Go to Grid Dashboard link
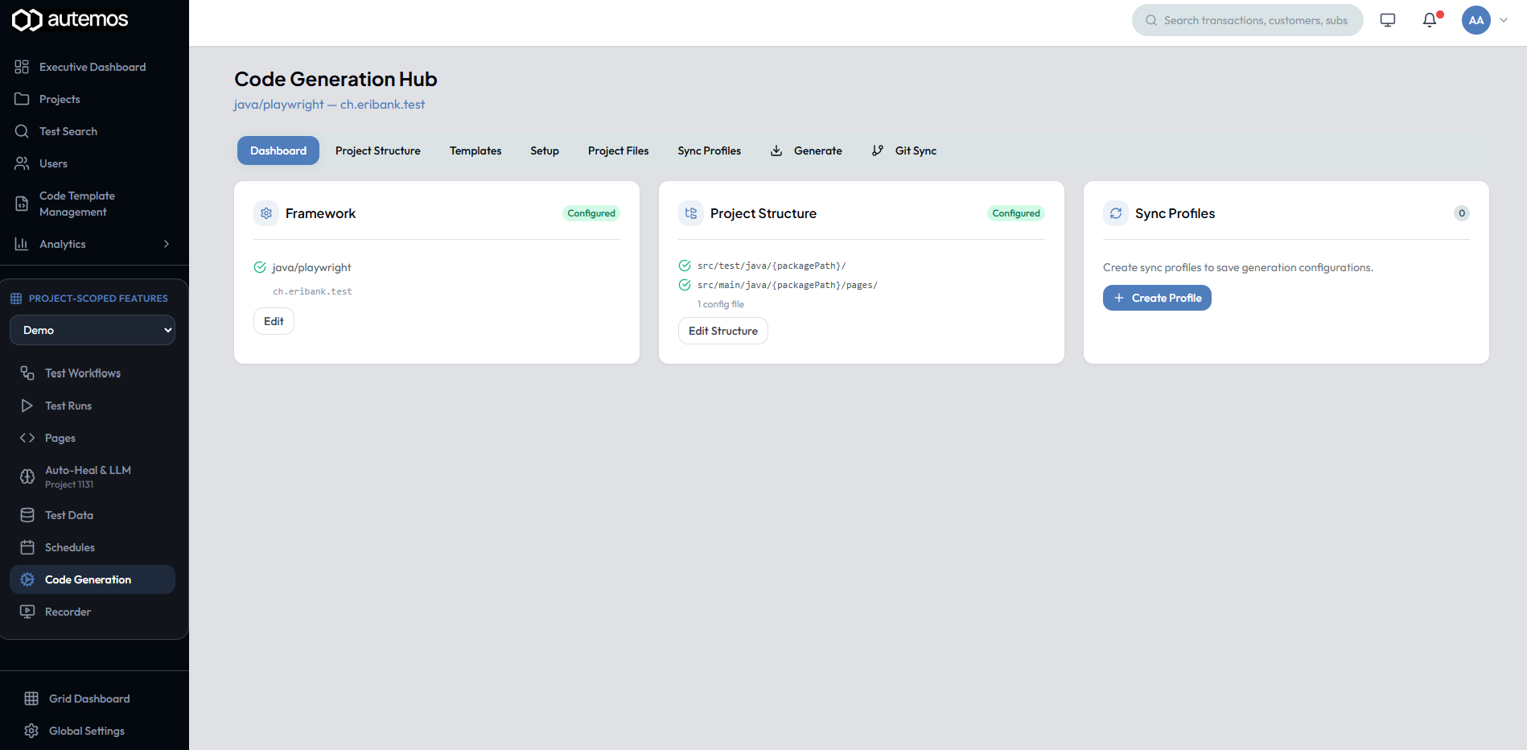1527x750 pixels. click(89, 698)
